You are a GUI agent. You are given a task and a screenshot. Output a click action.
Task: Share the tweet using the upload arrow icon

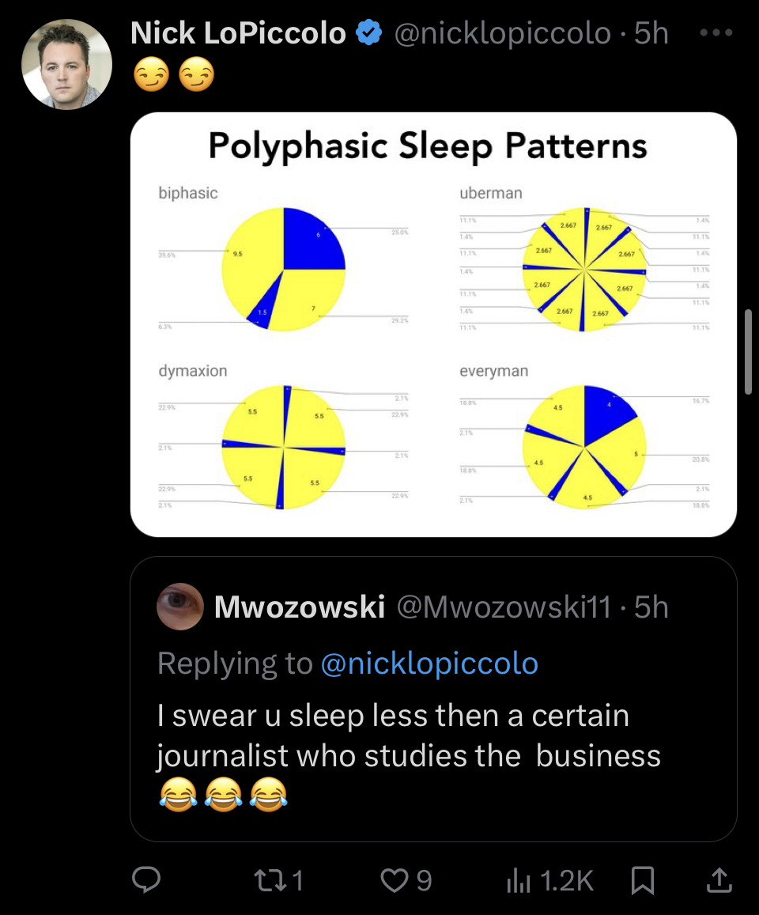pyautogui.click(x=719, y=880)
